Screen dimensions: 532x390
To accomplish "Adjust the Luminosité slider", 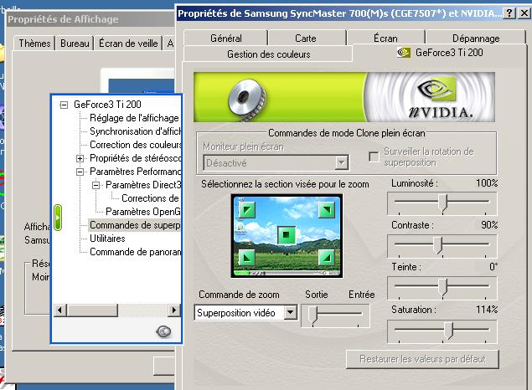I will (x=442, y=203).
